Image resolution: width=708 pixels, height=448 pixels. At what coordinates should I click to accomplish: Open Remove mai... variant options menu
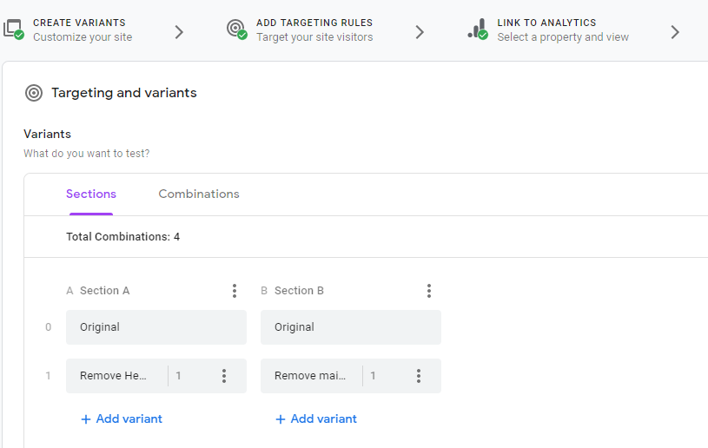pos(419,376)
